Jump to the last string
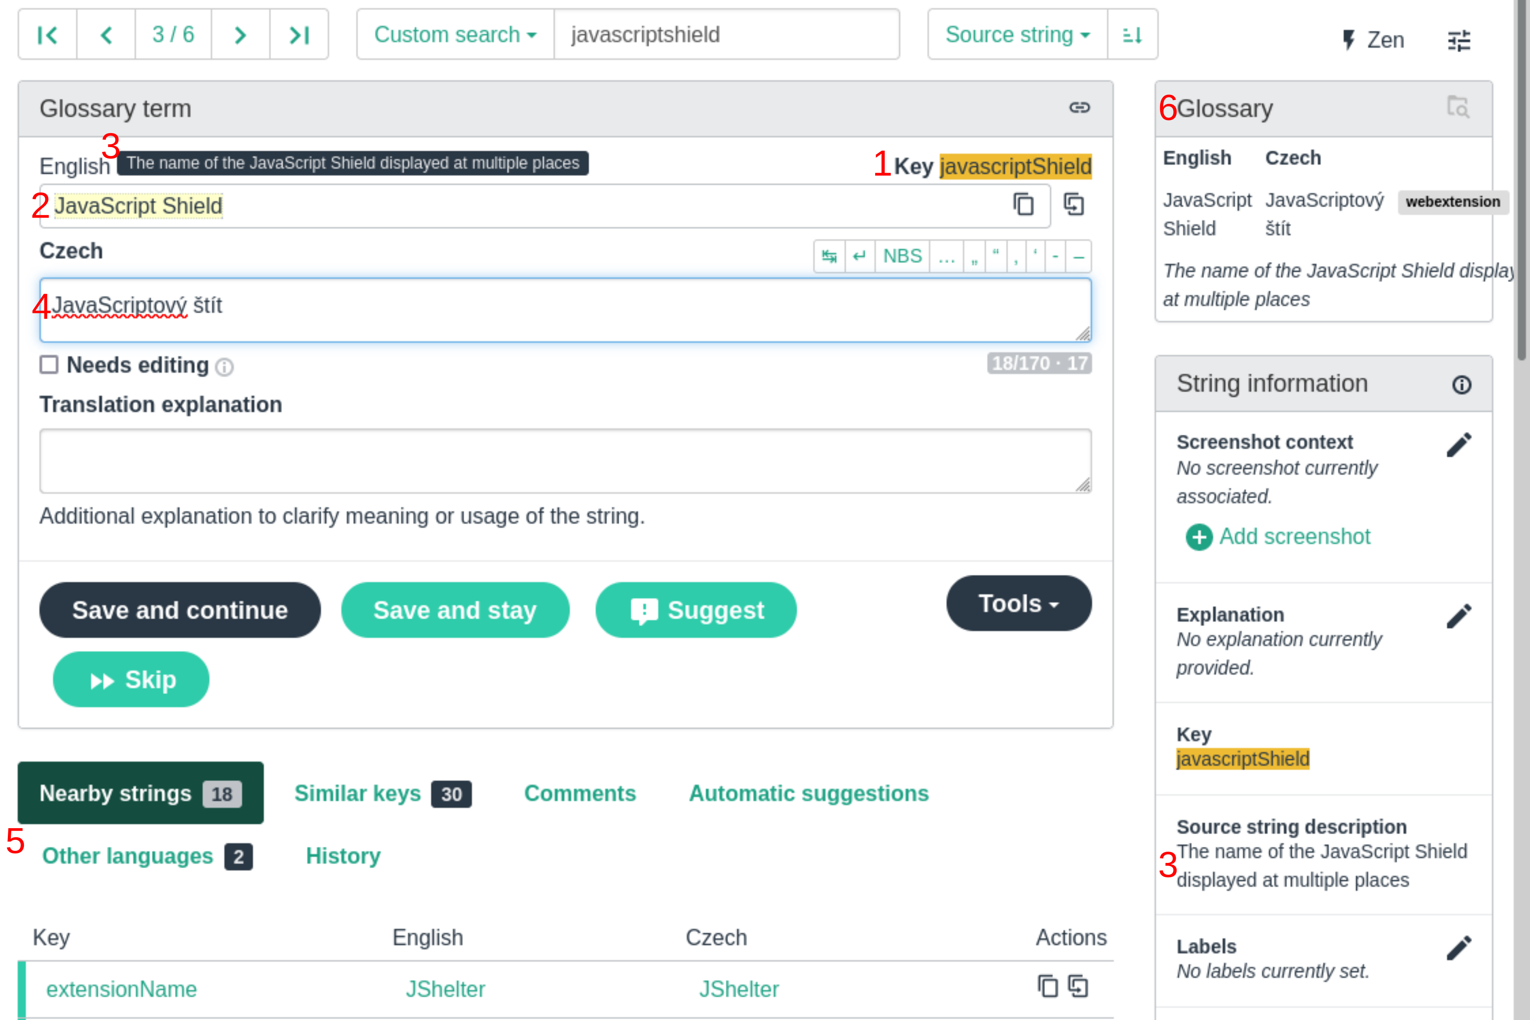 tap(299, 34)
